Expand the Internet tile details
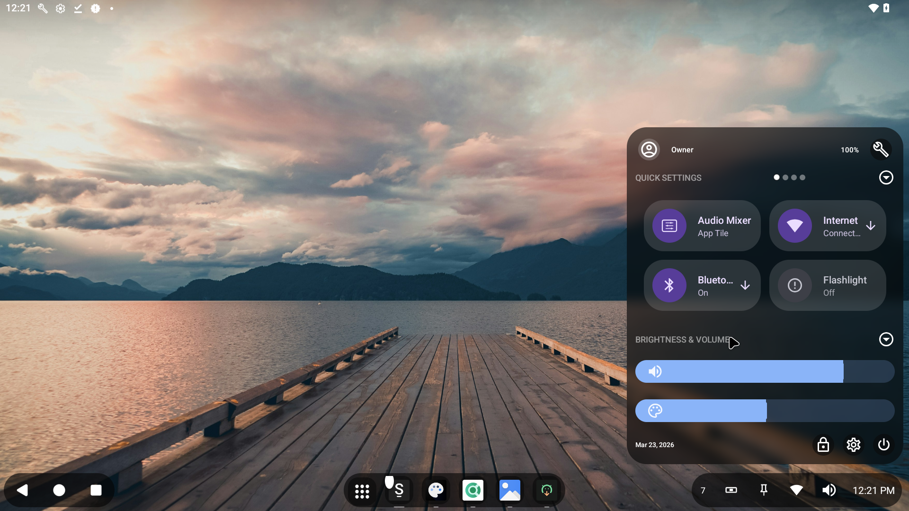The width and height of the screenshot is (909, 511). (x=871, y=226)
